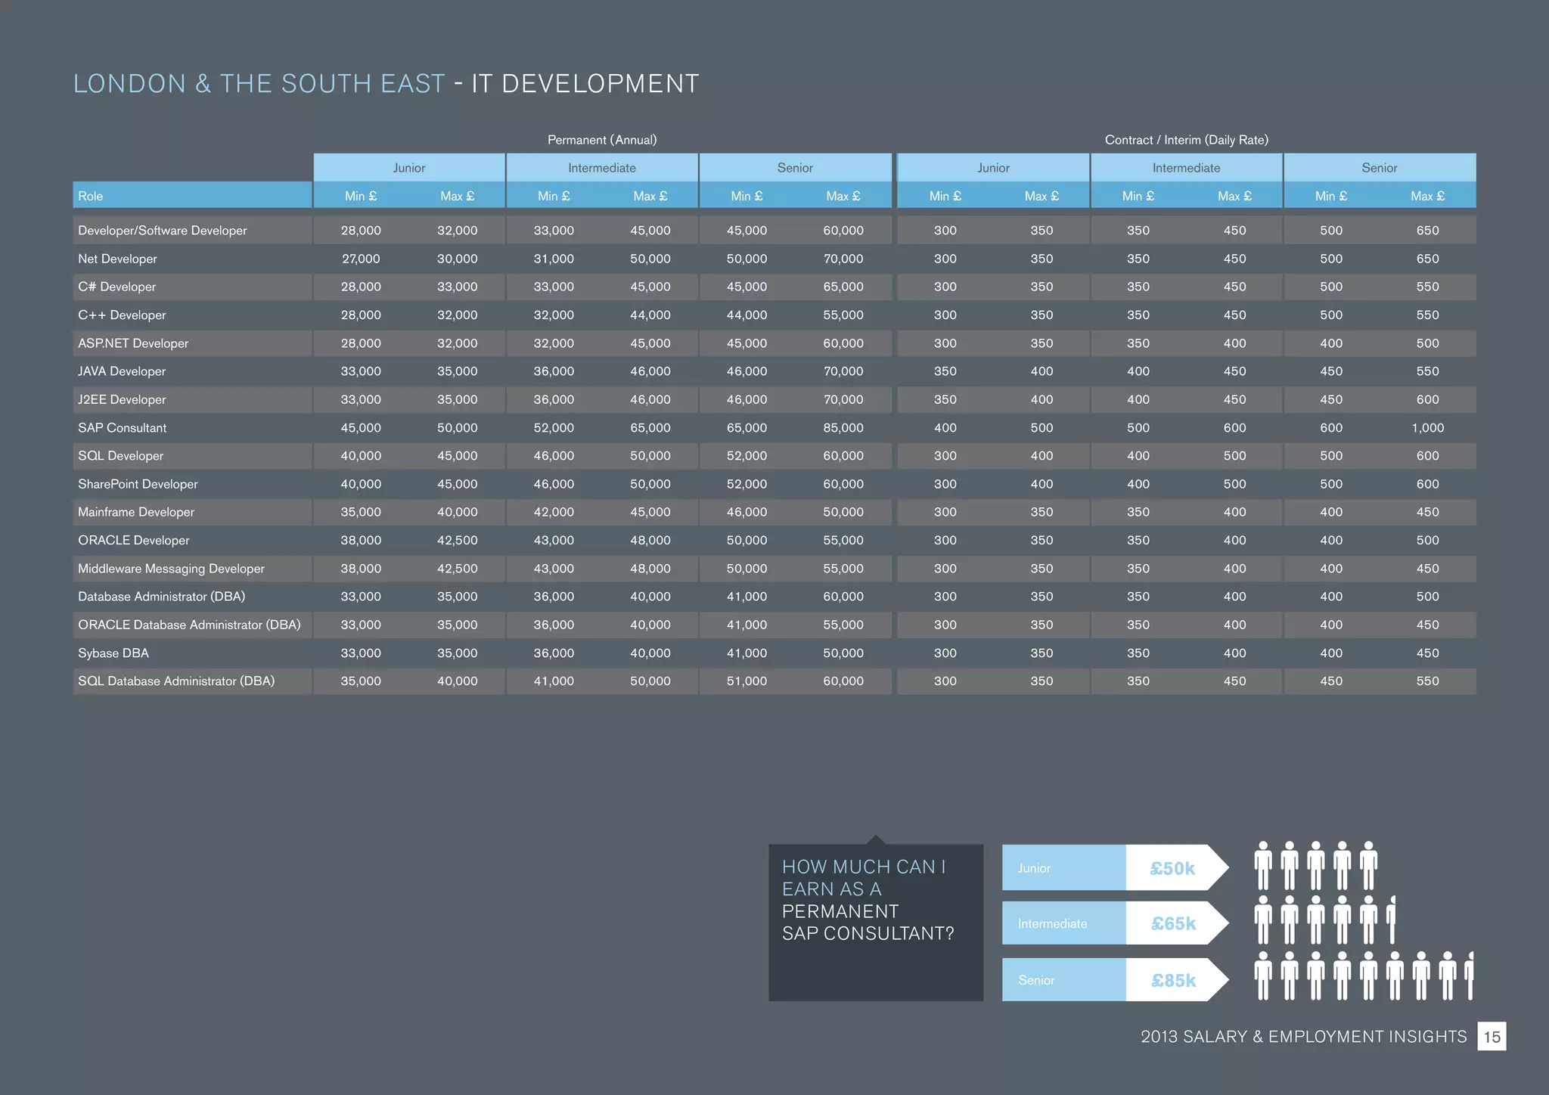Click the first person icon in Junior row
The height and width of the screenshot is (1095, 1549).
(x=1262, y=866)
